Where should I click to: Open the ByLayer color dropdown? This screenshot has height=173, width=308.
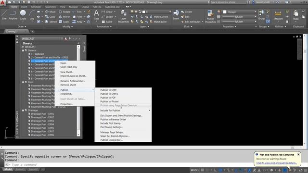pos(256,12)
